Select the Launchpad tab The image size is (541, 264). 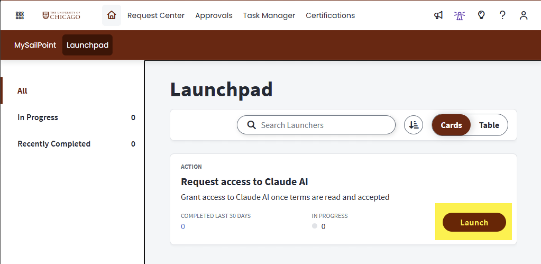pyautogui.click(x=87, y=45)
